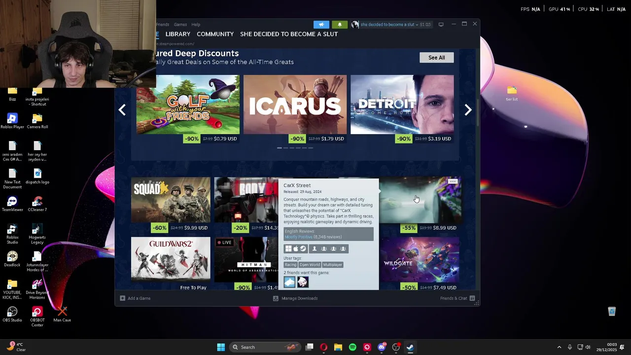Open the ICARUS game capsule

[295, 105]
